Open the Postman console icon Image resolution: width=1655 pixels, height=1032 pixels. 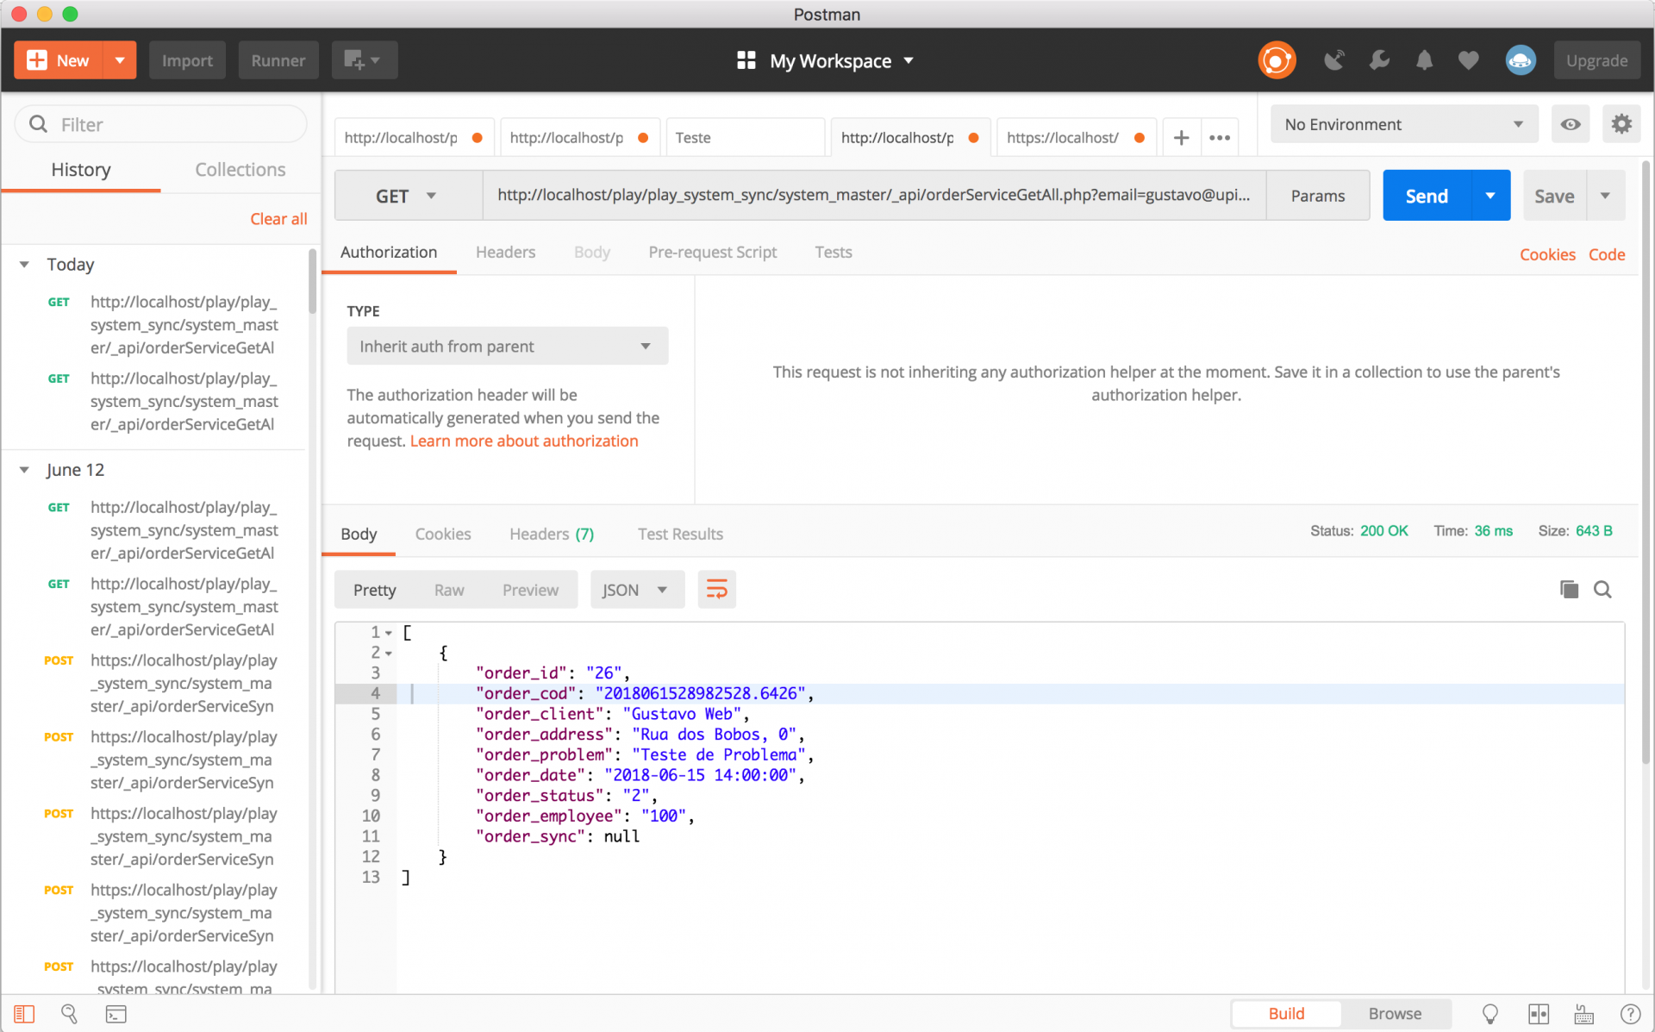[x=116, y=1014]
